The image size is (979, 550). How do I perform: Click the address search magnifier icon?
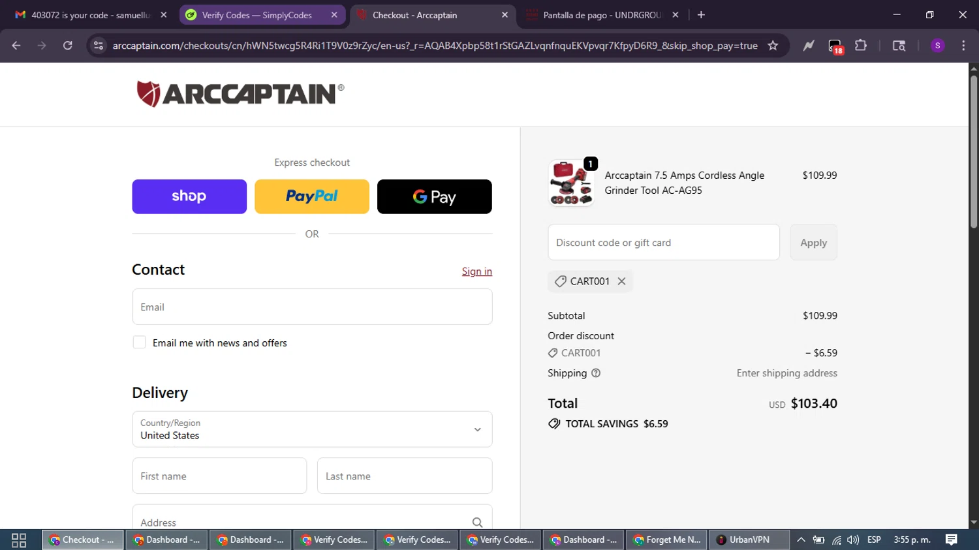(x=477, y=523)
